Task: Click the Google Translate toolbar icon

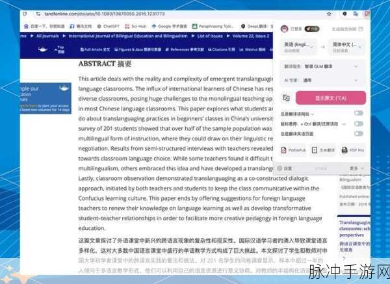Action: pos(356,14)
